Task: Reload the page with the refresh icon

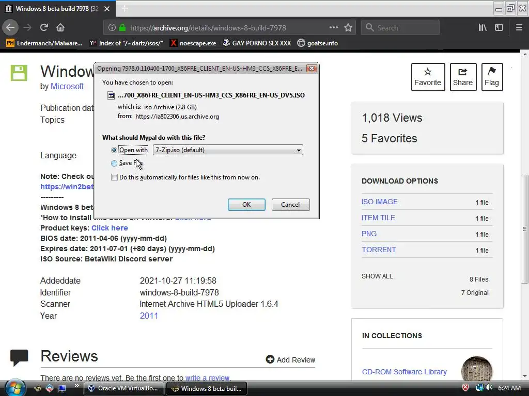Action: coord(44,28)
